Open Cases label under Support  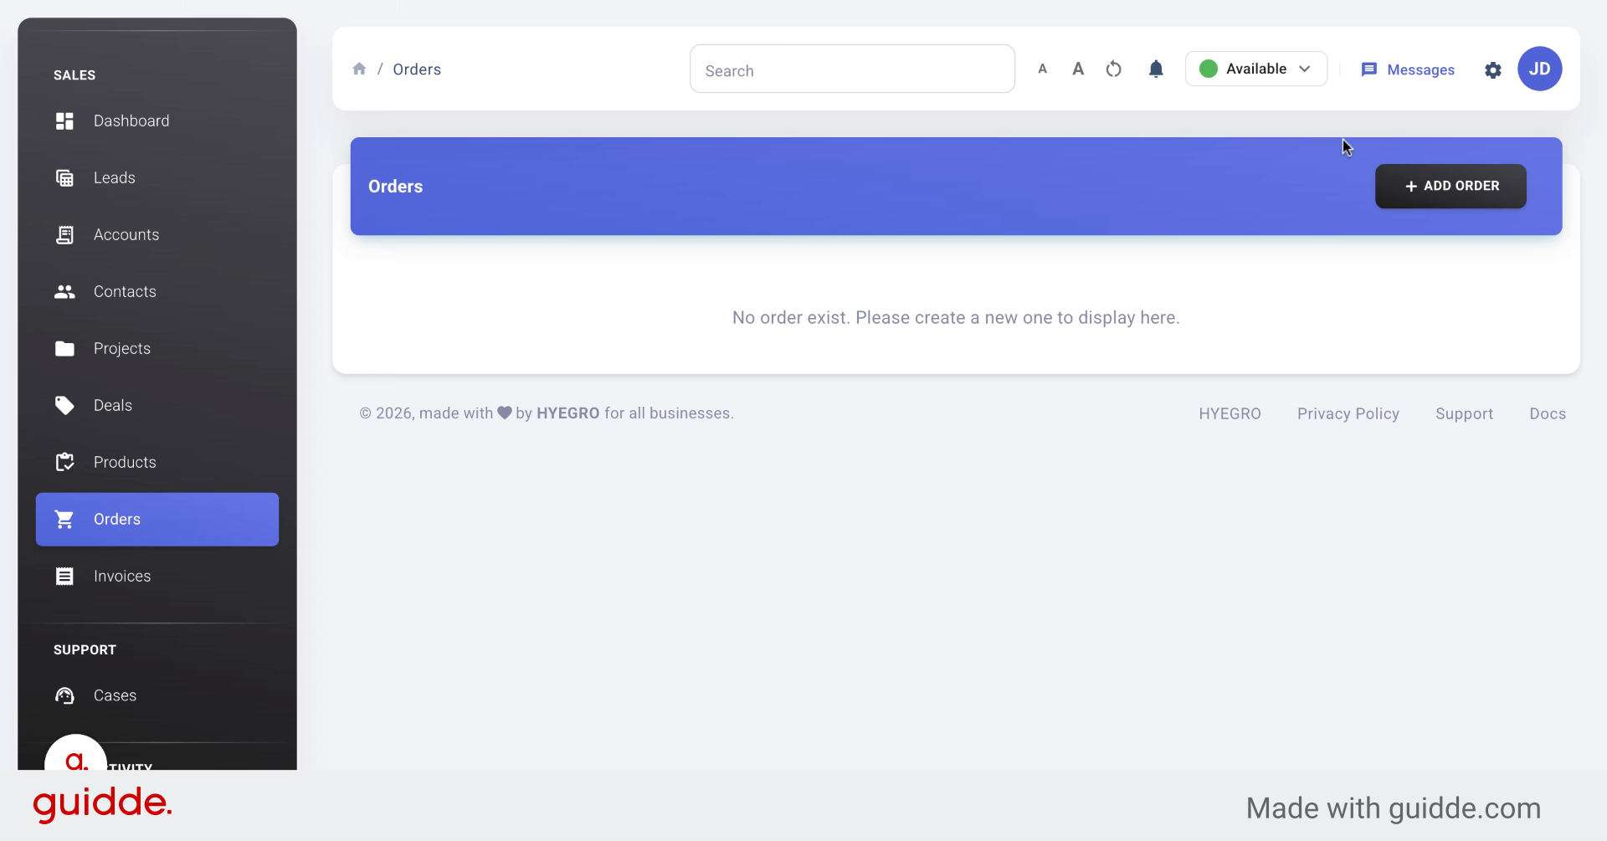click(115, 696)
